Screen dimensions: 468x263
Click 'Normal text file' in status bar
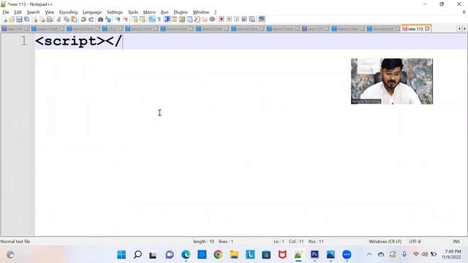click(x=15, y=242)
